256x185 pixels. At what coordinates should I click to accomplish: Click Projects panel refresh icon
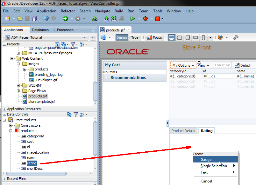click(63, 44)
